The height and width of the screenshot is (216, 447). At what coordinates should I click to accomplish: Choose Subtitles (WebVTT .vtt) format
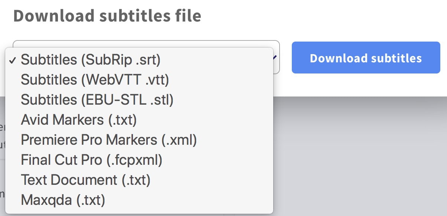tap(139, 79)
